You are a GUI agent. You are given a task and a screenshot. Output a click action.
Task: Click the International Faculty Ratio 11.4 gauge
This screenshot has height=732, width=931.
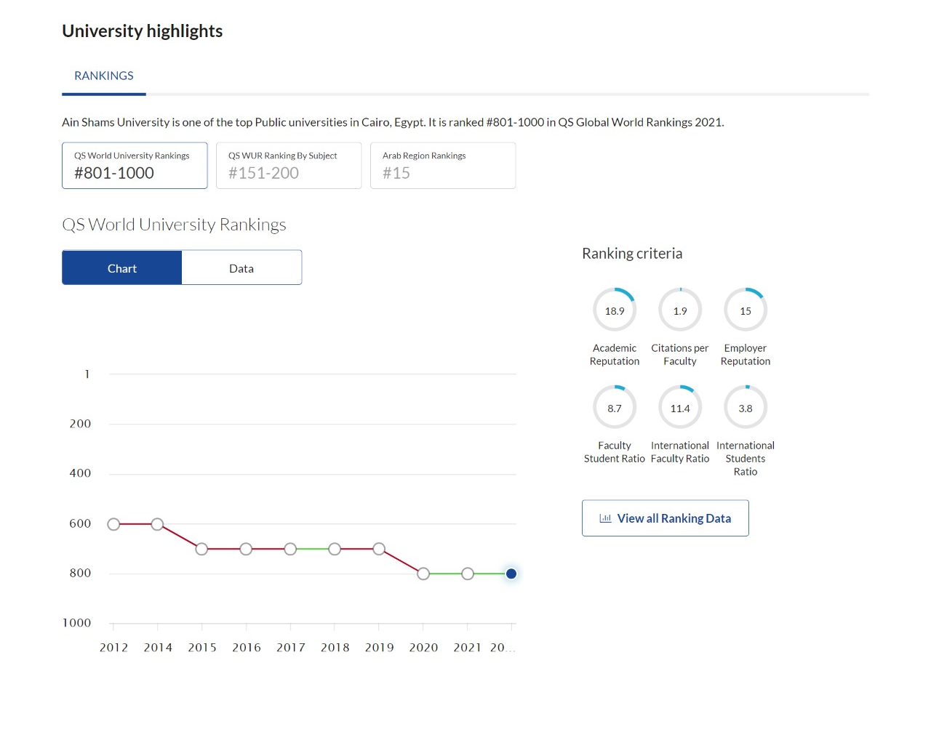680,408
